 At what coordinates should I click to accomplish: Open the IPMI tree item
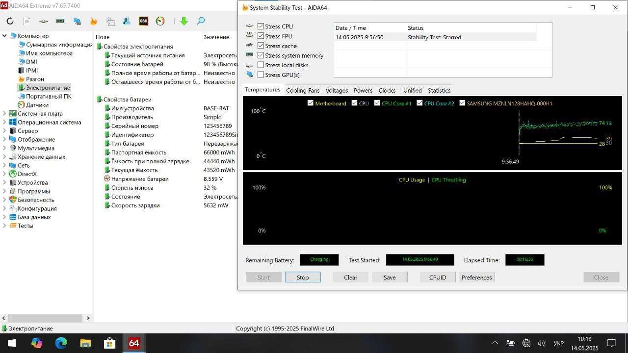coord(32,70)
